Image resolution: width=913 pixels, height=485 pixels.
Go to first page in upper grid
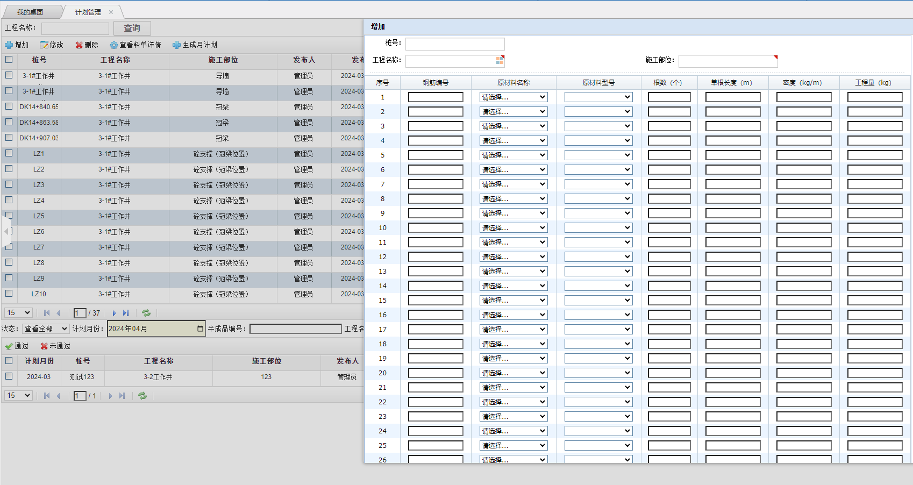[x=47, y=313]
